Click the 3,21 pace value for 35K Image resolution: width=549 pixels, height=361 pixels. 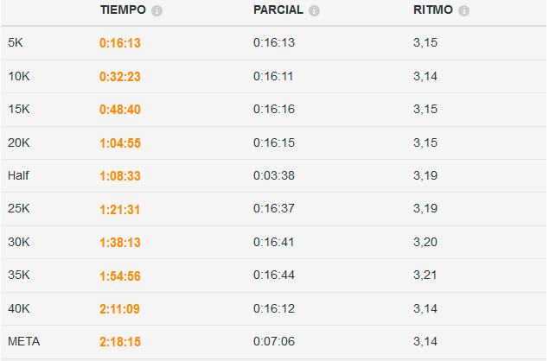click(425, 275)
